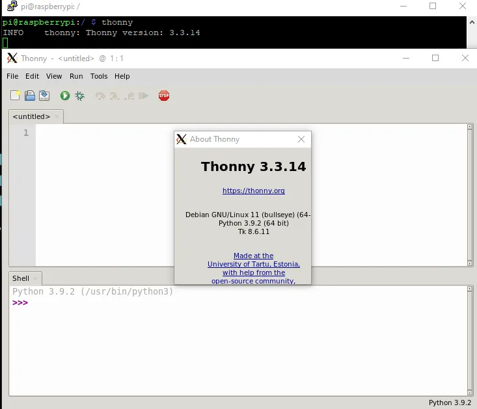Click the 'Made at the' link
This screenshot has width=477, height=409.
tap(253, 256)
